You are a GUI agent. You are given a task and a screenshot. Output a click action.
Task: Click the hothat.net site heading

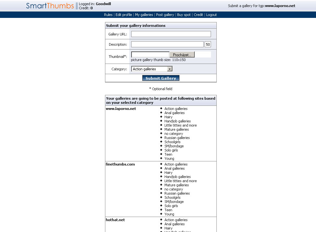tap(115, 220)
